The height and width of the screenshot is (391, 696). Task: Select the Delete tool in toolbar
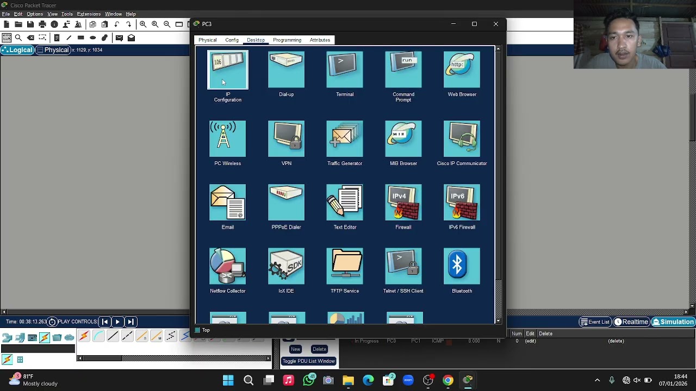pyautogui.click(x=30, y=38)
